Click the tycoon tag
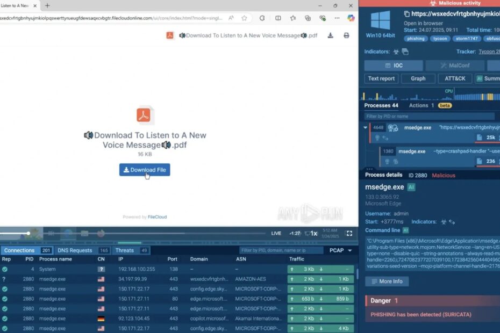Image resolution: width=500 pixels, height=333 pixels. [x=440, y=39]
